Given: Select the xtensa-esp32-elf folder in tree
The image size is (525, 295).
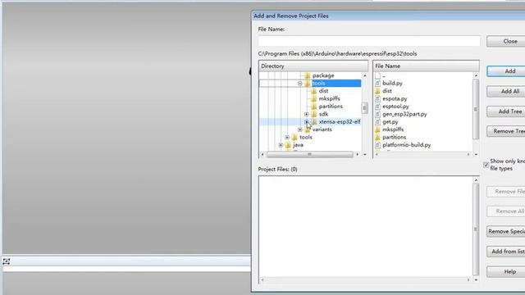Looking at the screenshot, I should 340,122.
